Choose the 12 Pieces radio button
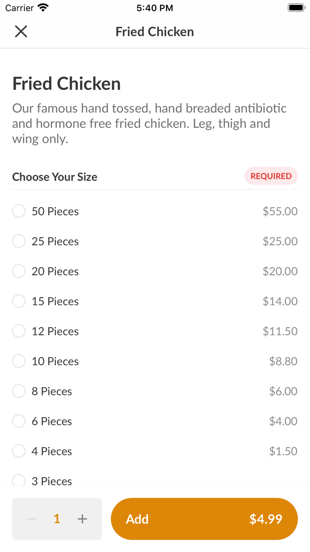The image size is (310, 552). point(19,331)
